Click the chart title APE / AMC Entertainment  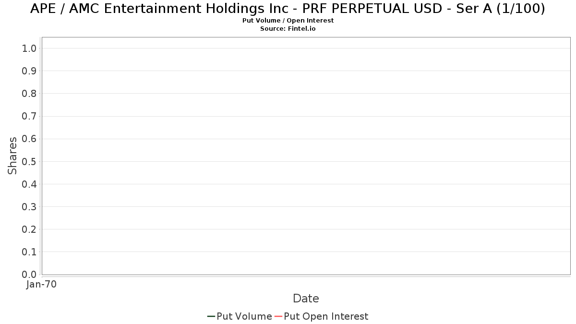coord(288,8)
